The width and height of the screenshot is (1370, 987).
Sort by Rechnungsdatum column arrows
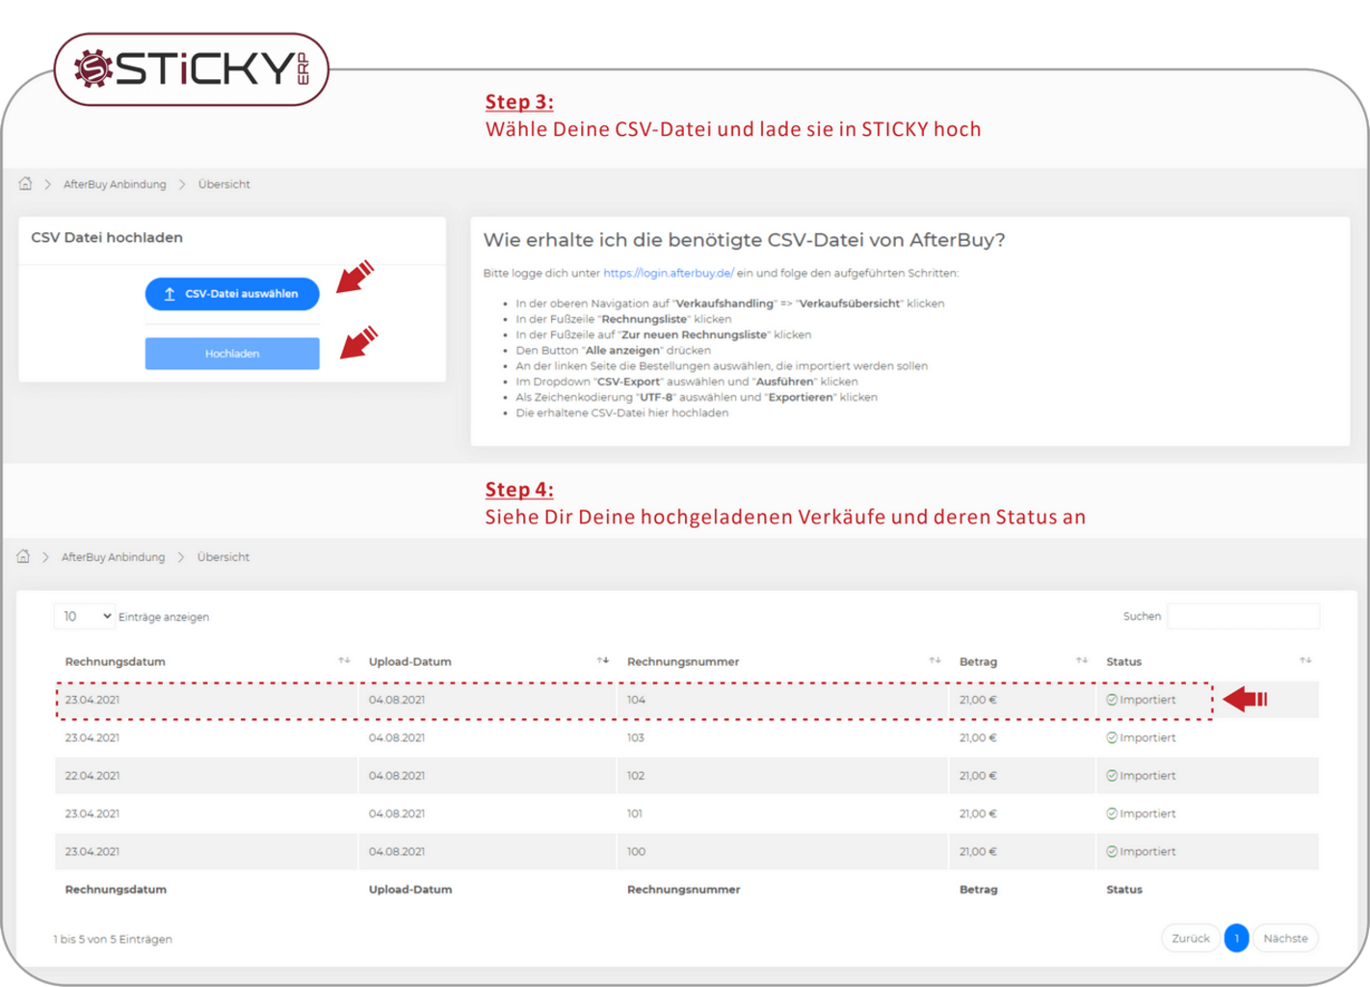click(x=344, y=661)
